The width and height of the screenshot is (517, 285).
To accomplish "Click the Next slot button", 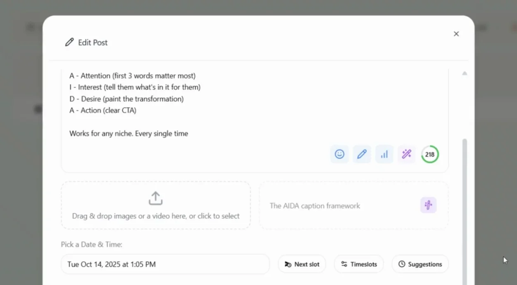I will click(302, 264).
